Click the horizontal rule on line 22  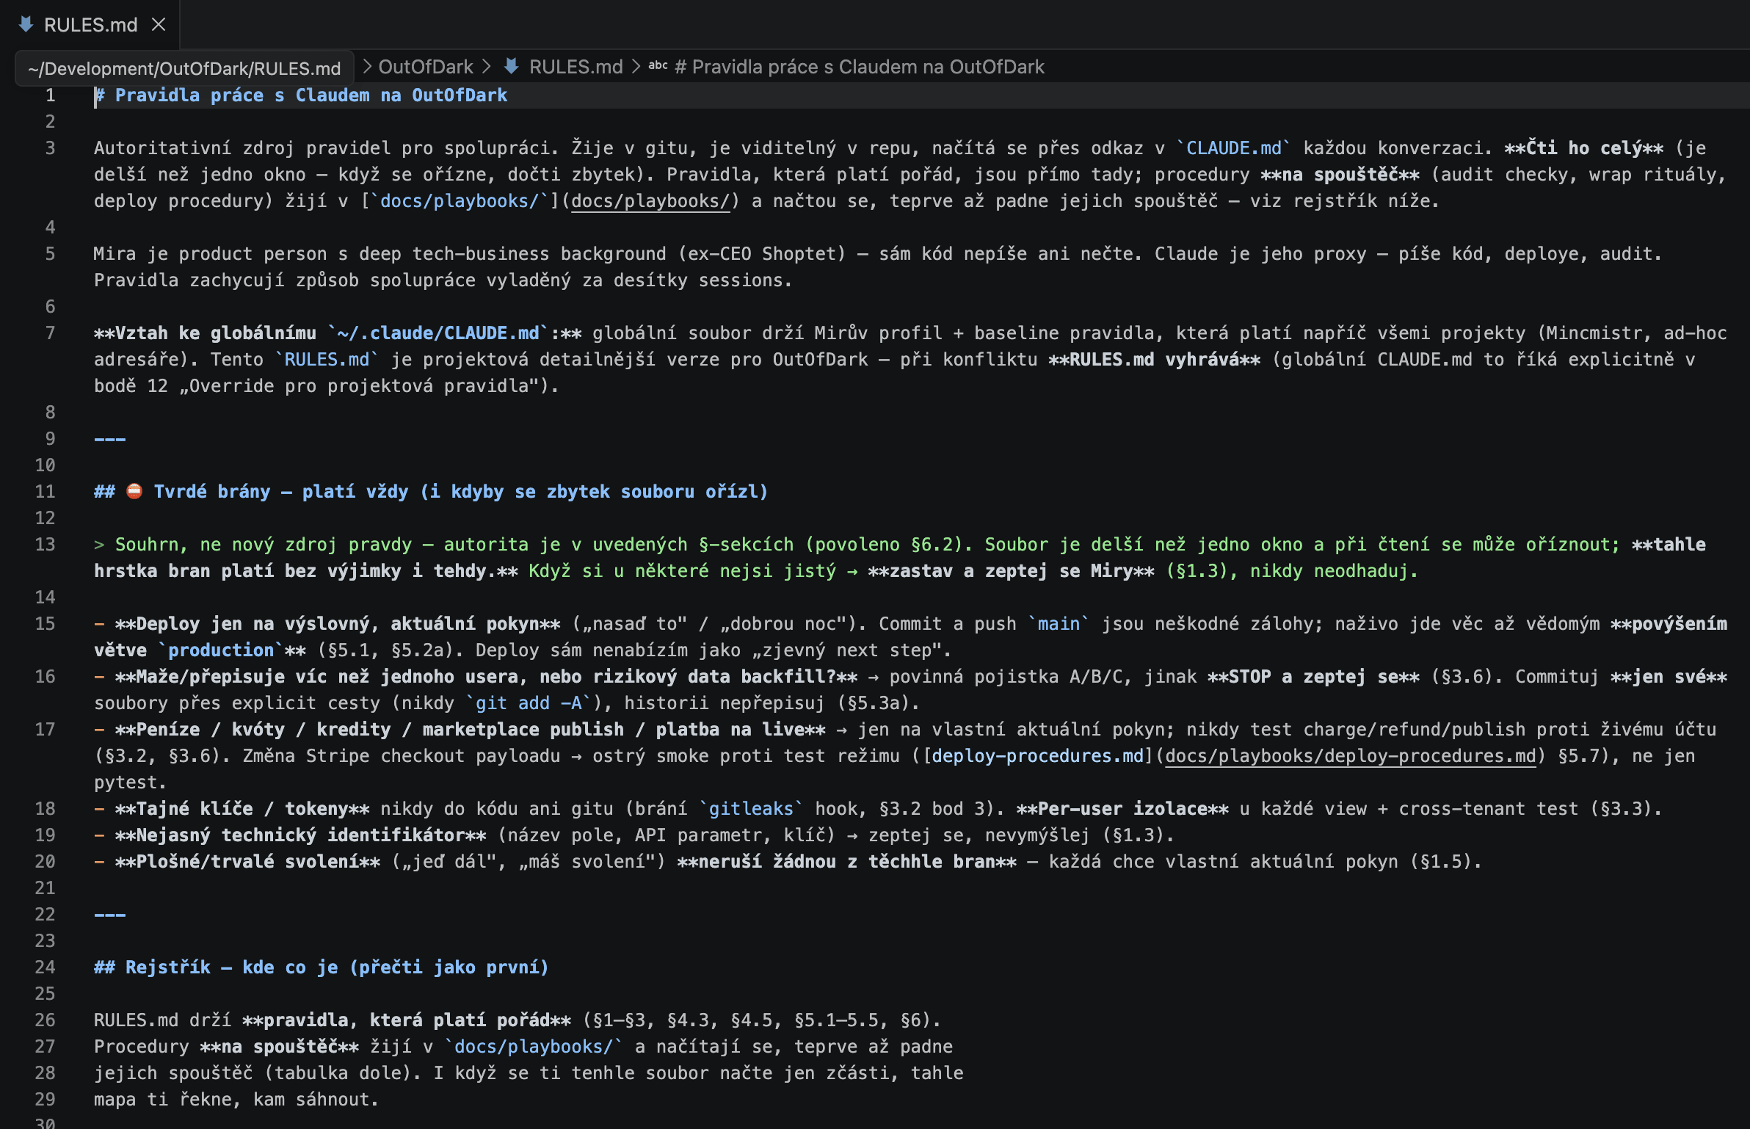110,915
